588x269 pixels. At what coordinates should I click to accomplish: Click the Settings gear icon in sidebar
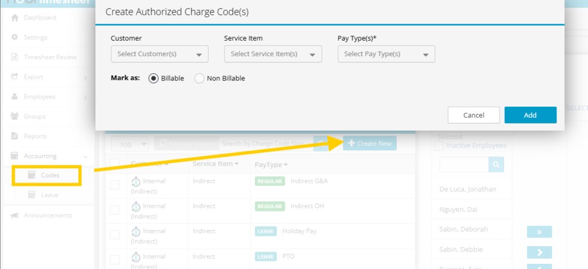pos(15,37)
